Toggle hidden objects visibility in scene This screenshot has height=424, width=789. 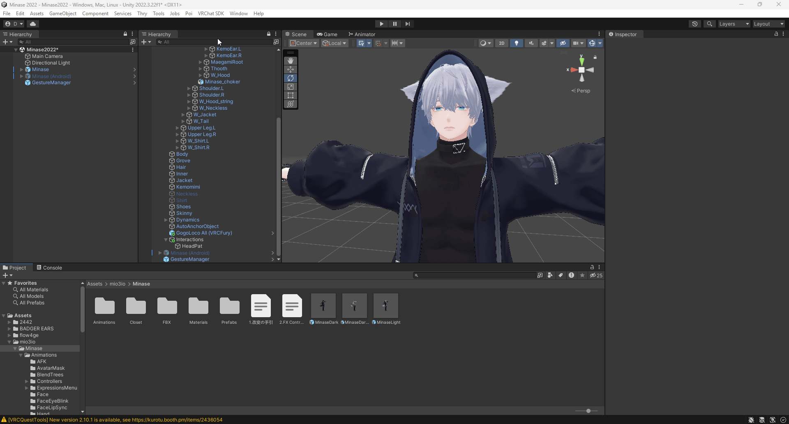563,43
